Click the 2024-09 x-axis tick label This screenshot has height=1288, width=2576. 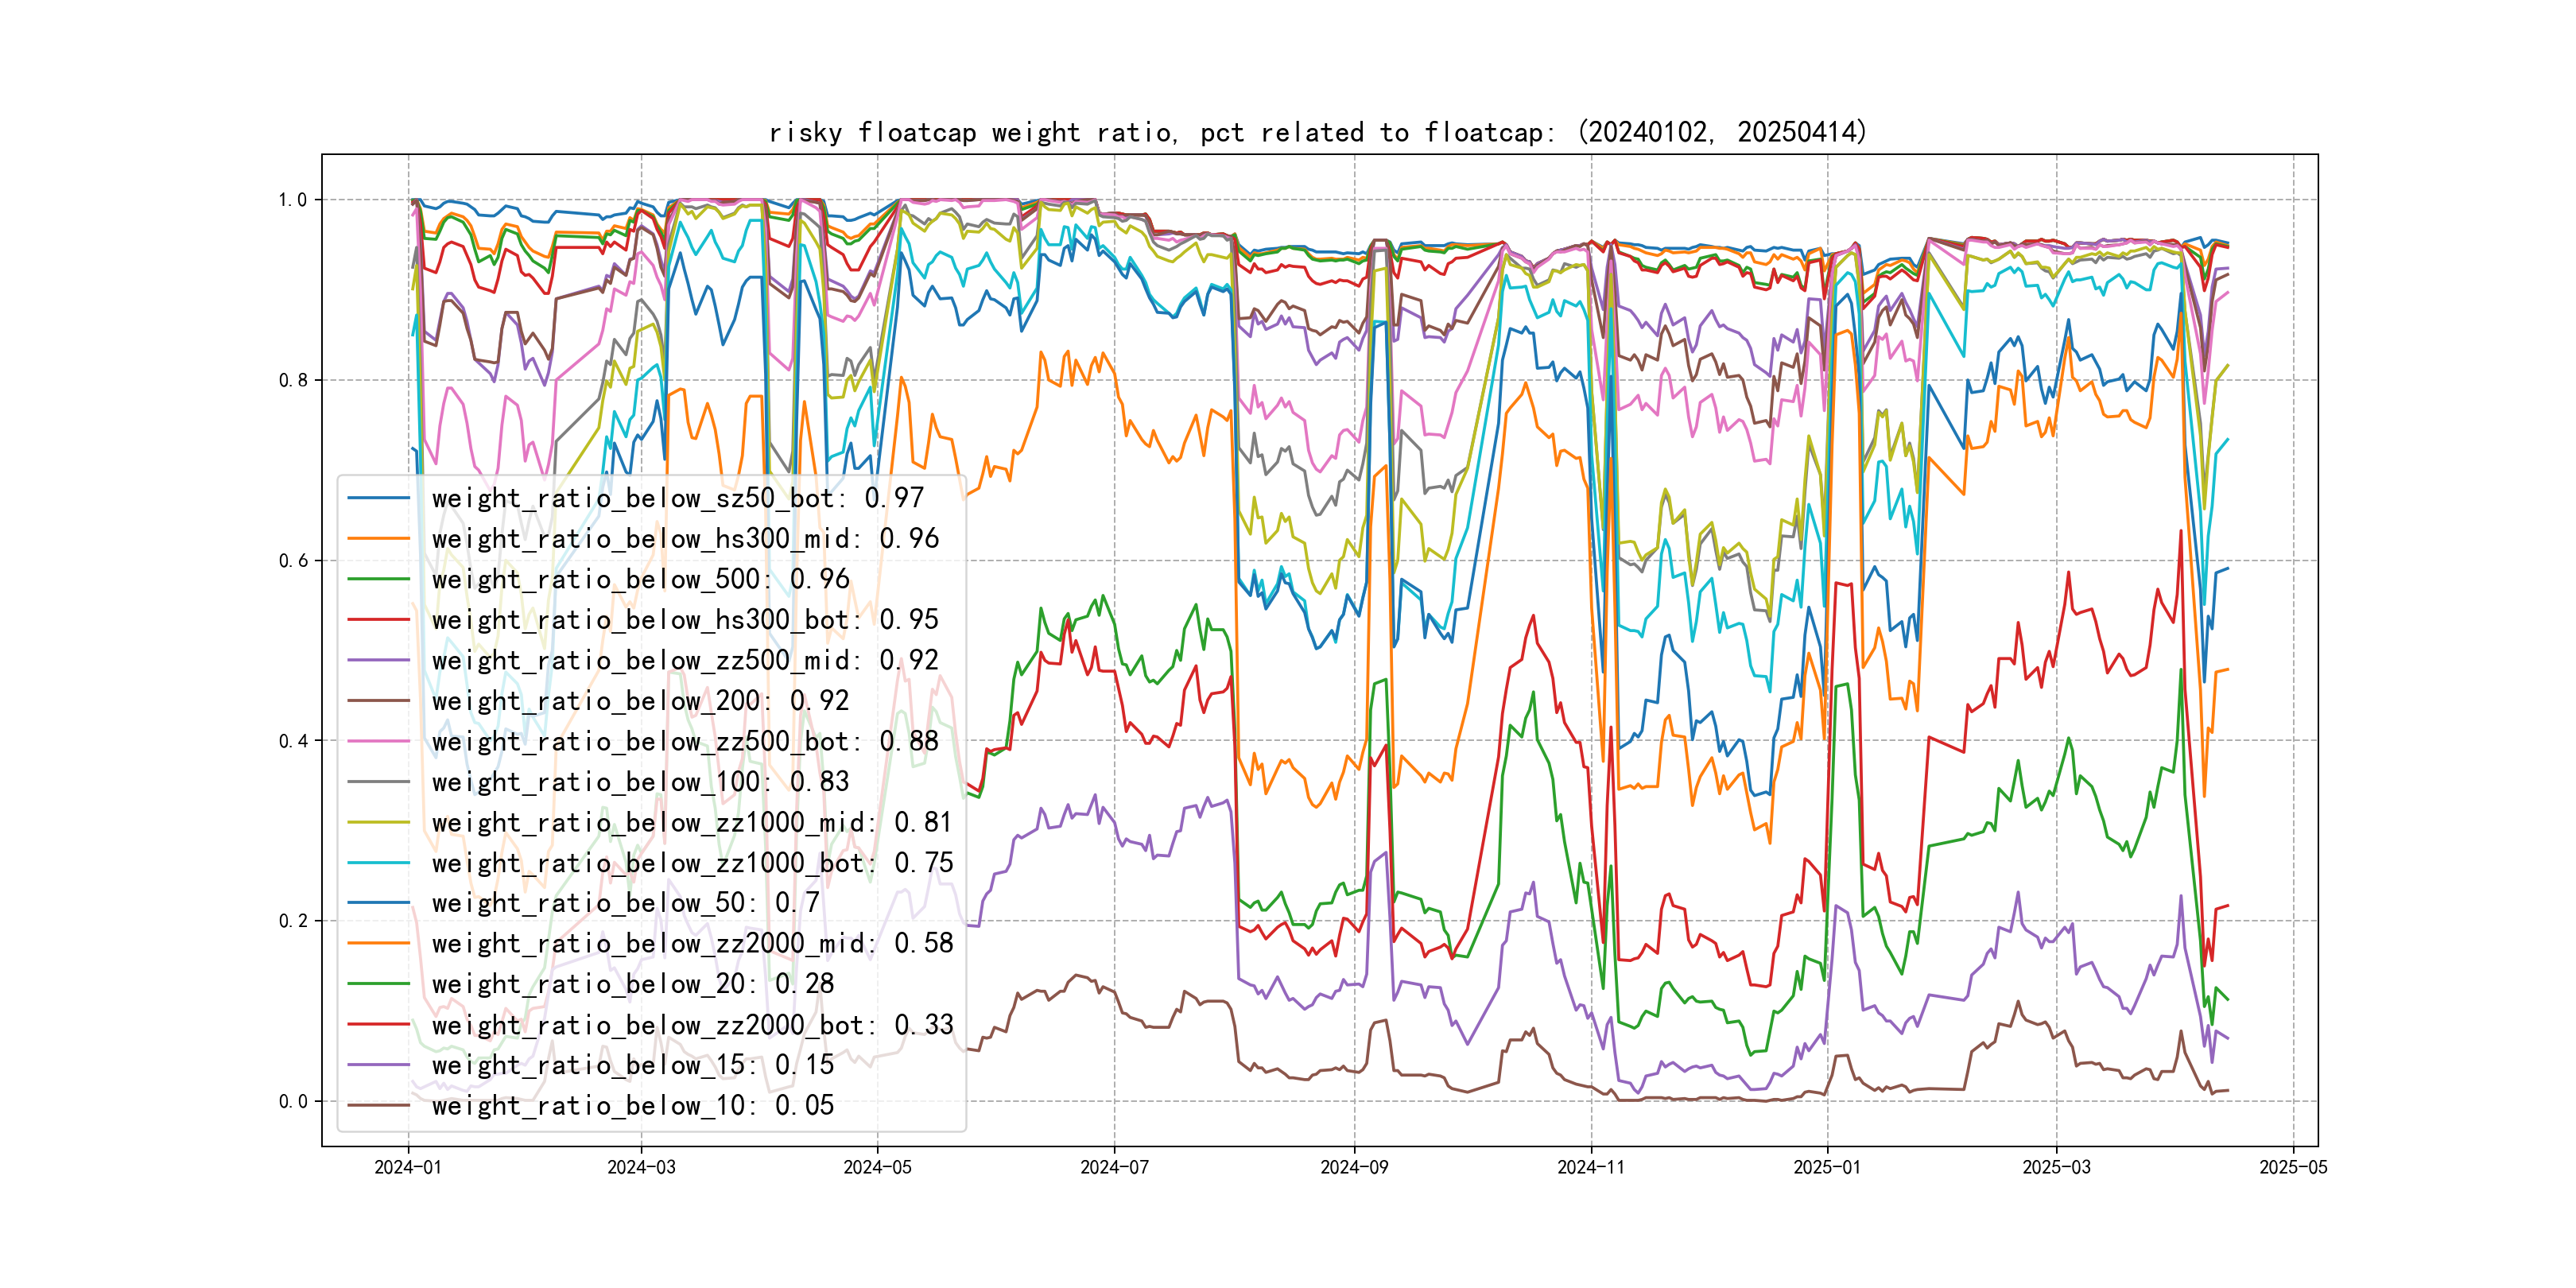(1354, 1167)
